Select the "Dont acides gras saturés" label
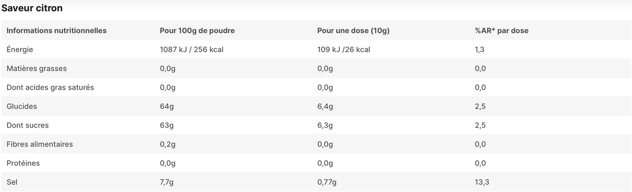The height and width of the screenshot is (192, 632). tap(50, 87)
